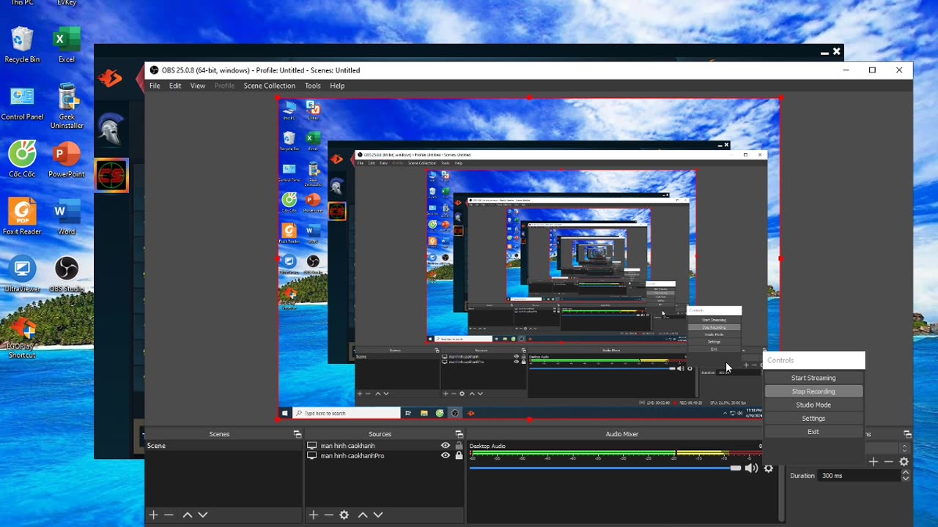Move source down in Sources list
Screen dimensions: 938x527
pyautogui.click(x=377, y=515)
